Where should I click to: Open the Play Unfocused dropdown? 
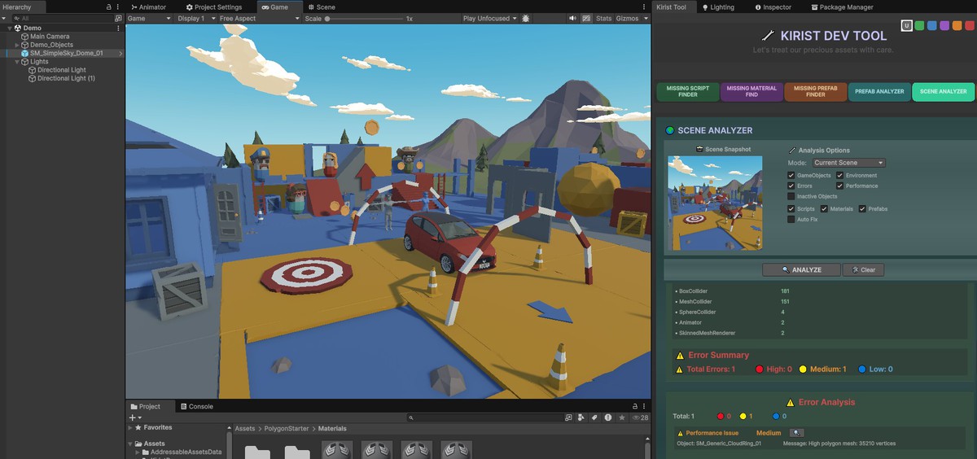[x=489, y=18]
